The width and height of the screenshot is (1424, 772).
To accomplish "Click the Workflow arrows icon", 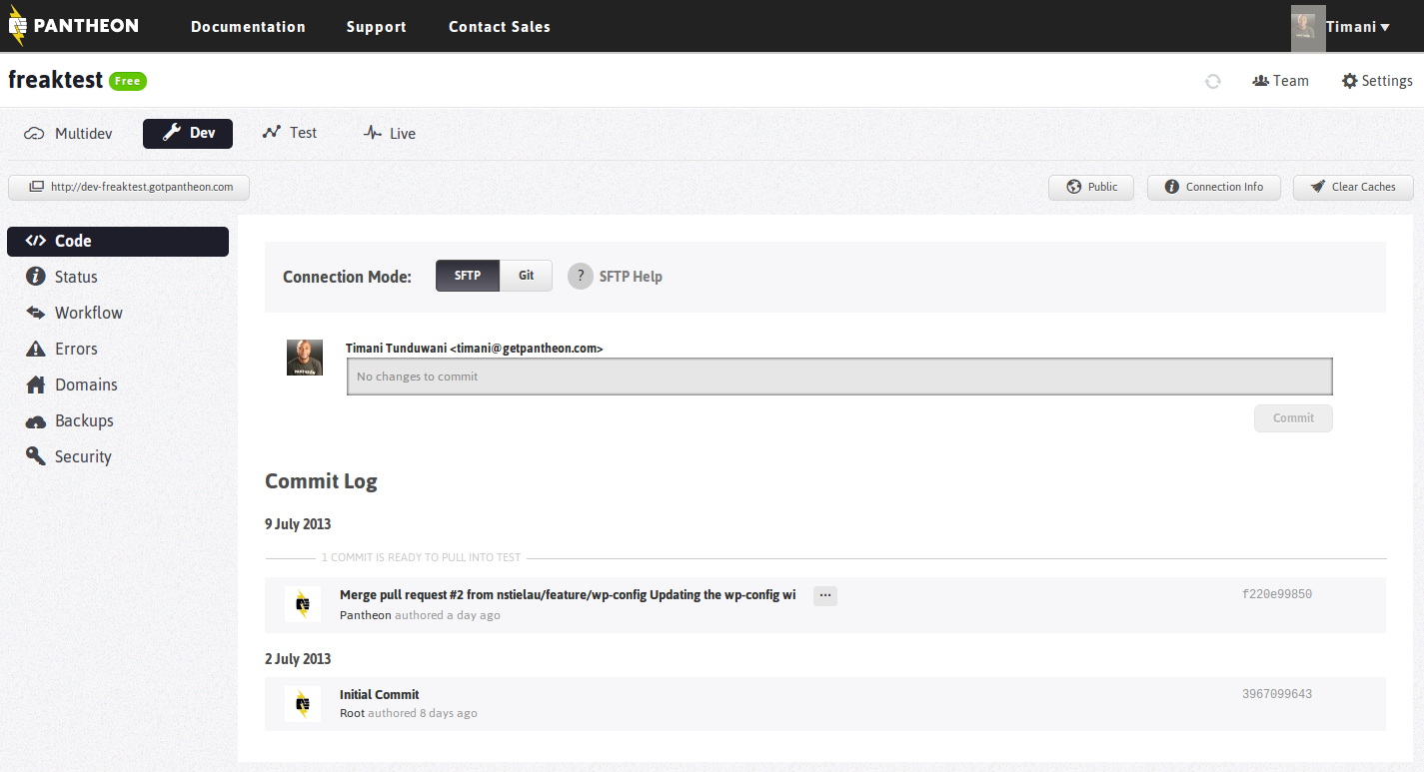I will tap(36, 313).
